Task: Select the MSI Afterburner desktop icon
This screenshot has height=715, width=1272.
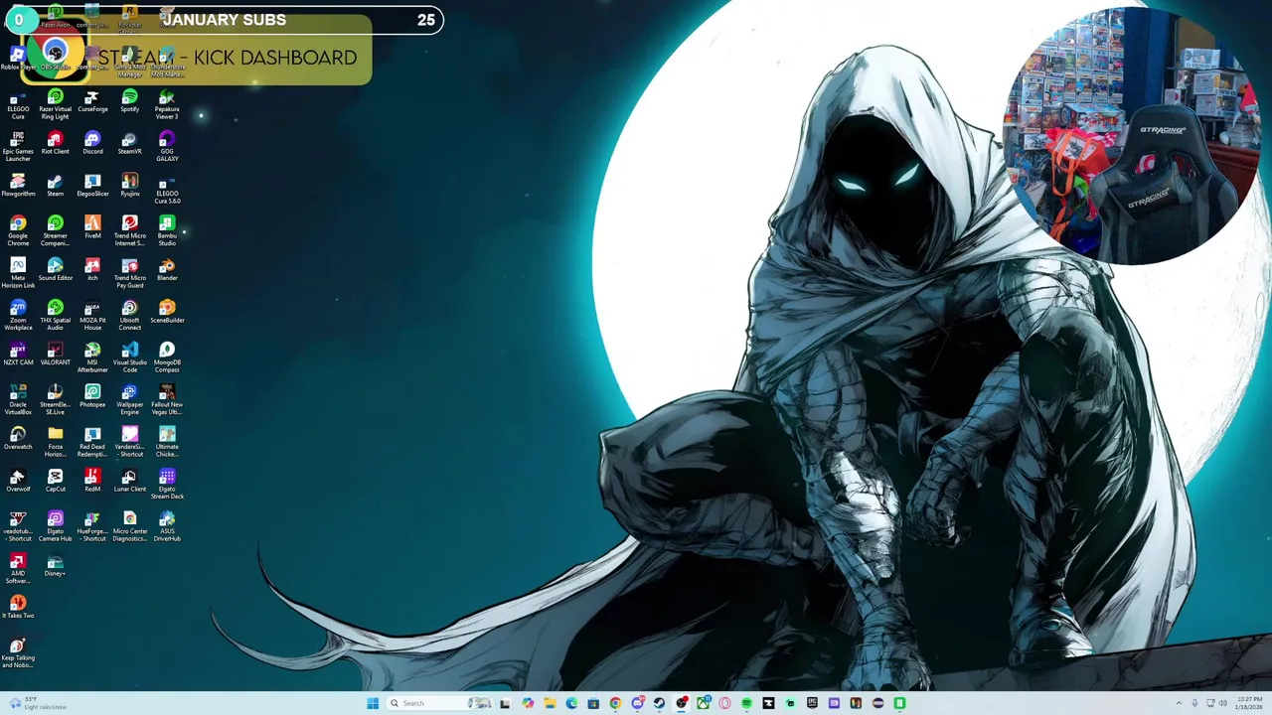Action: coord(92,357)
